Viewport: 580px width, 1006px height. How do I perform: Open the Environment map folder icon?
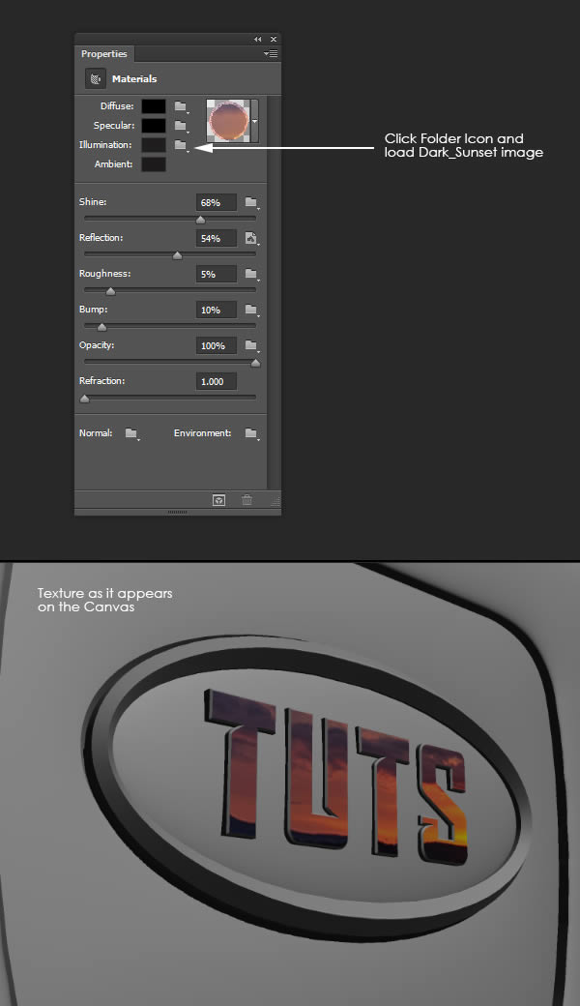(252, 433)
